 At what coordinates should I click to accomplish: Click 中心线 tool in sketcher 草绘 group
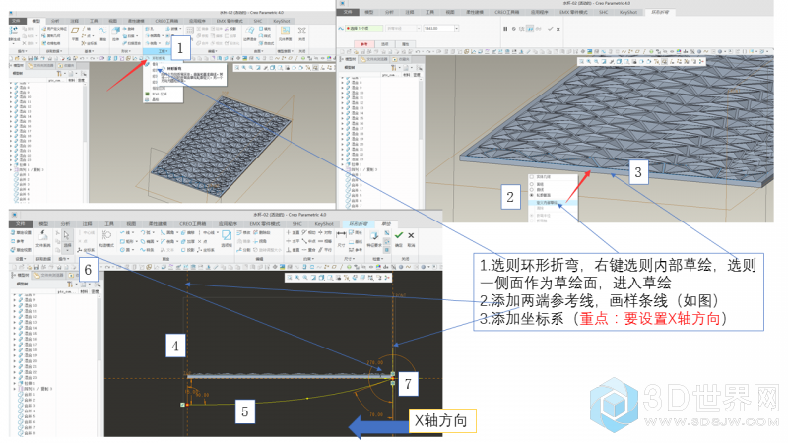tap(210, 232)
